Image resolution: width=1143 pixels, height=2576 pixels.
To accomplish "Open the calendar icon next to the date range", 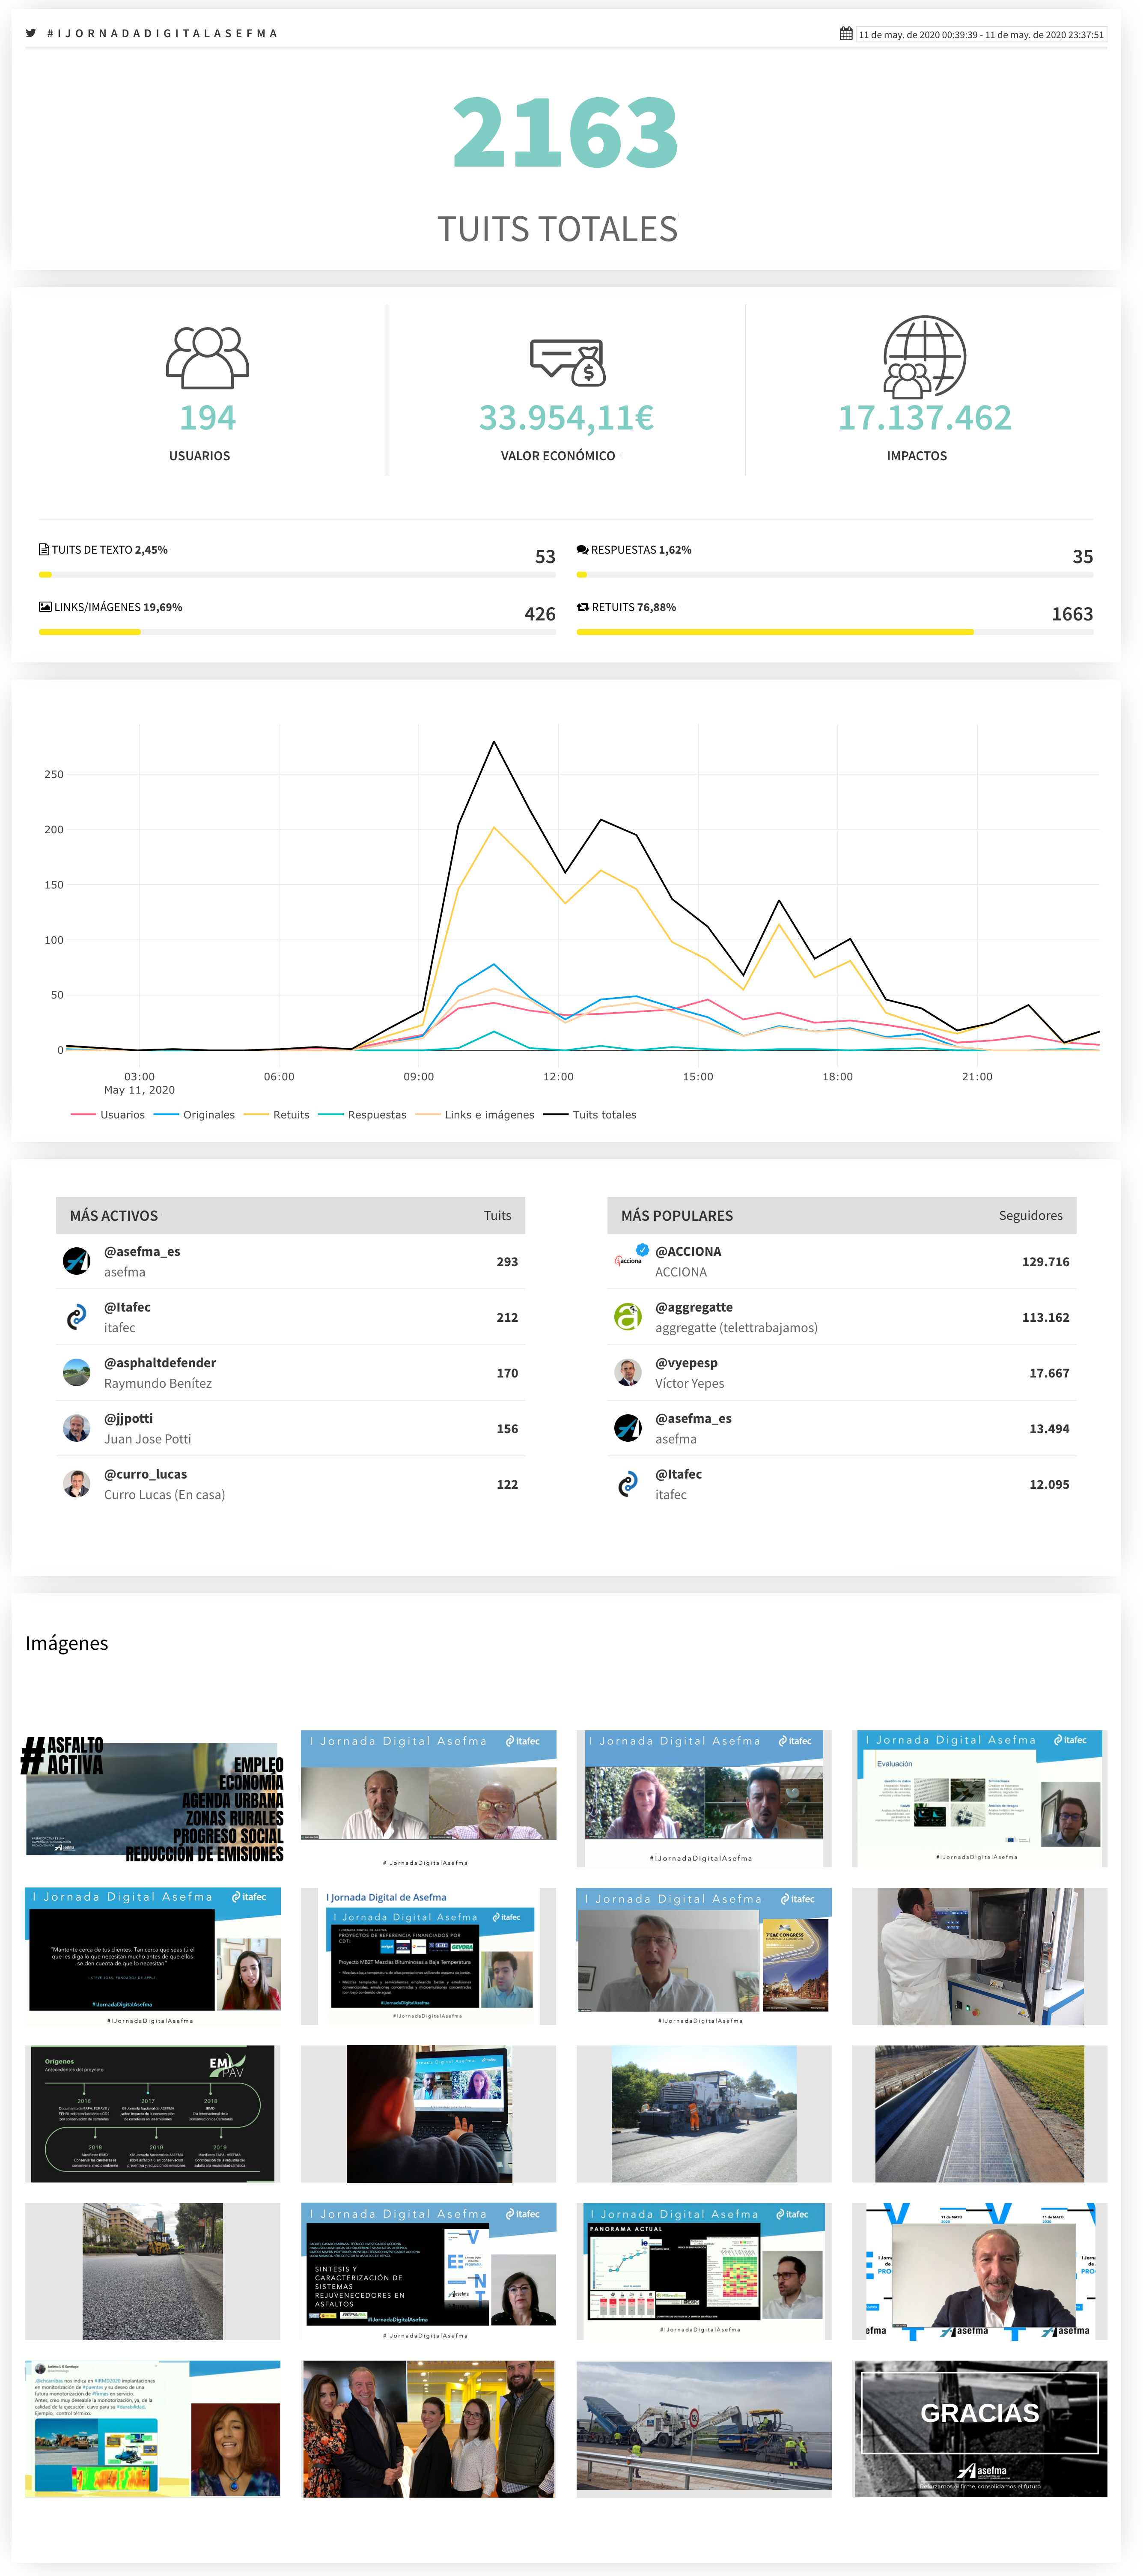I will point(846,34).
